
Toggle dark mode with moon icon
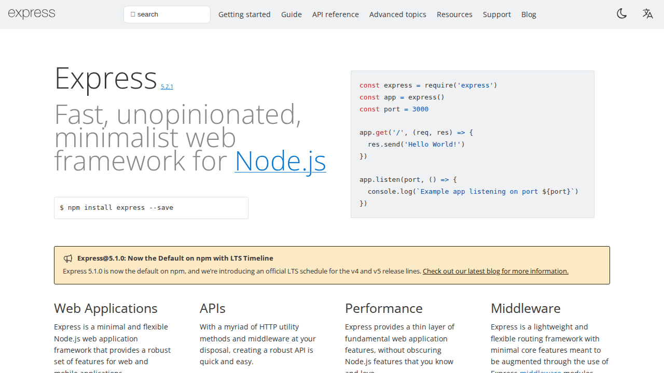click(621, 14)
